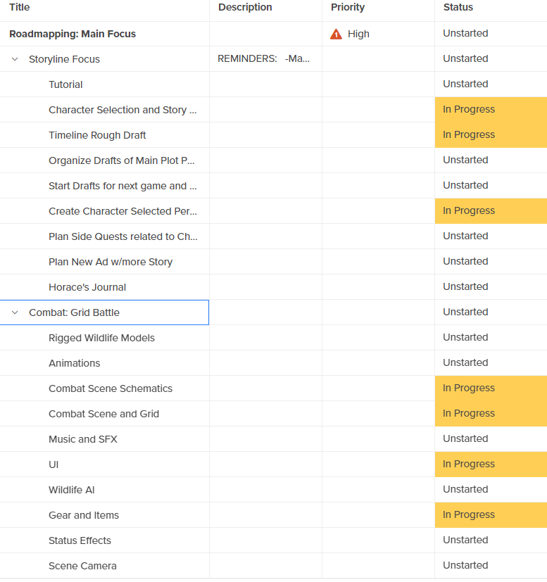Collapse the Storyline Focus group
547x582 pixels.
coord(15,59)
